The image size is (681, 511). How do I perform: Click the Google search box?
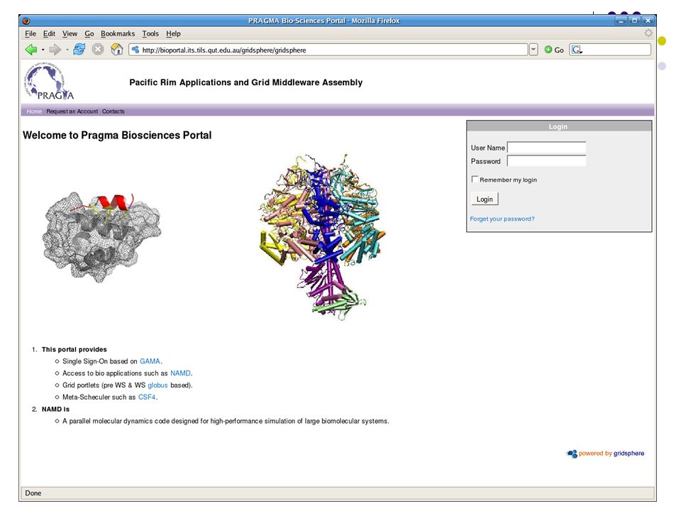[x=611, y=50]
